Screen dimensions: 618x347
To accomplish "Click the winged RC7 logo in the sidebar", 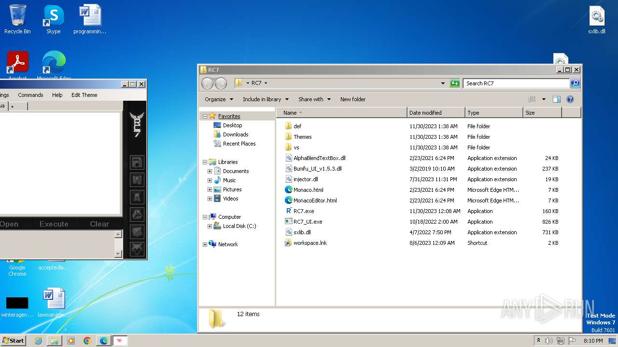I will pyautogui.click(x=137, y=124).
